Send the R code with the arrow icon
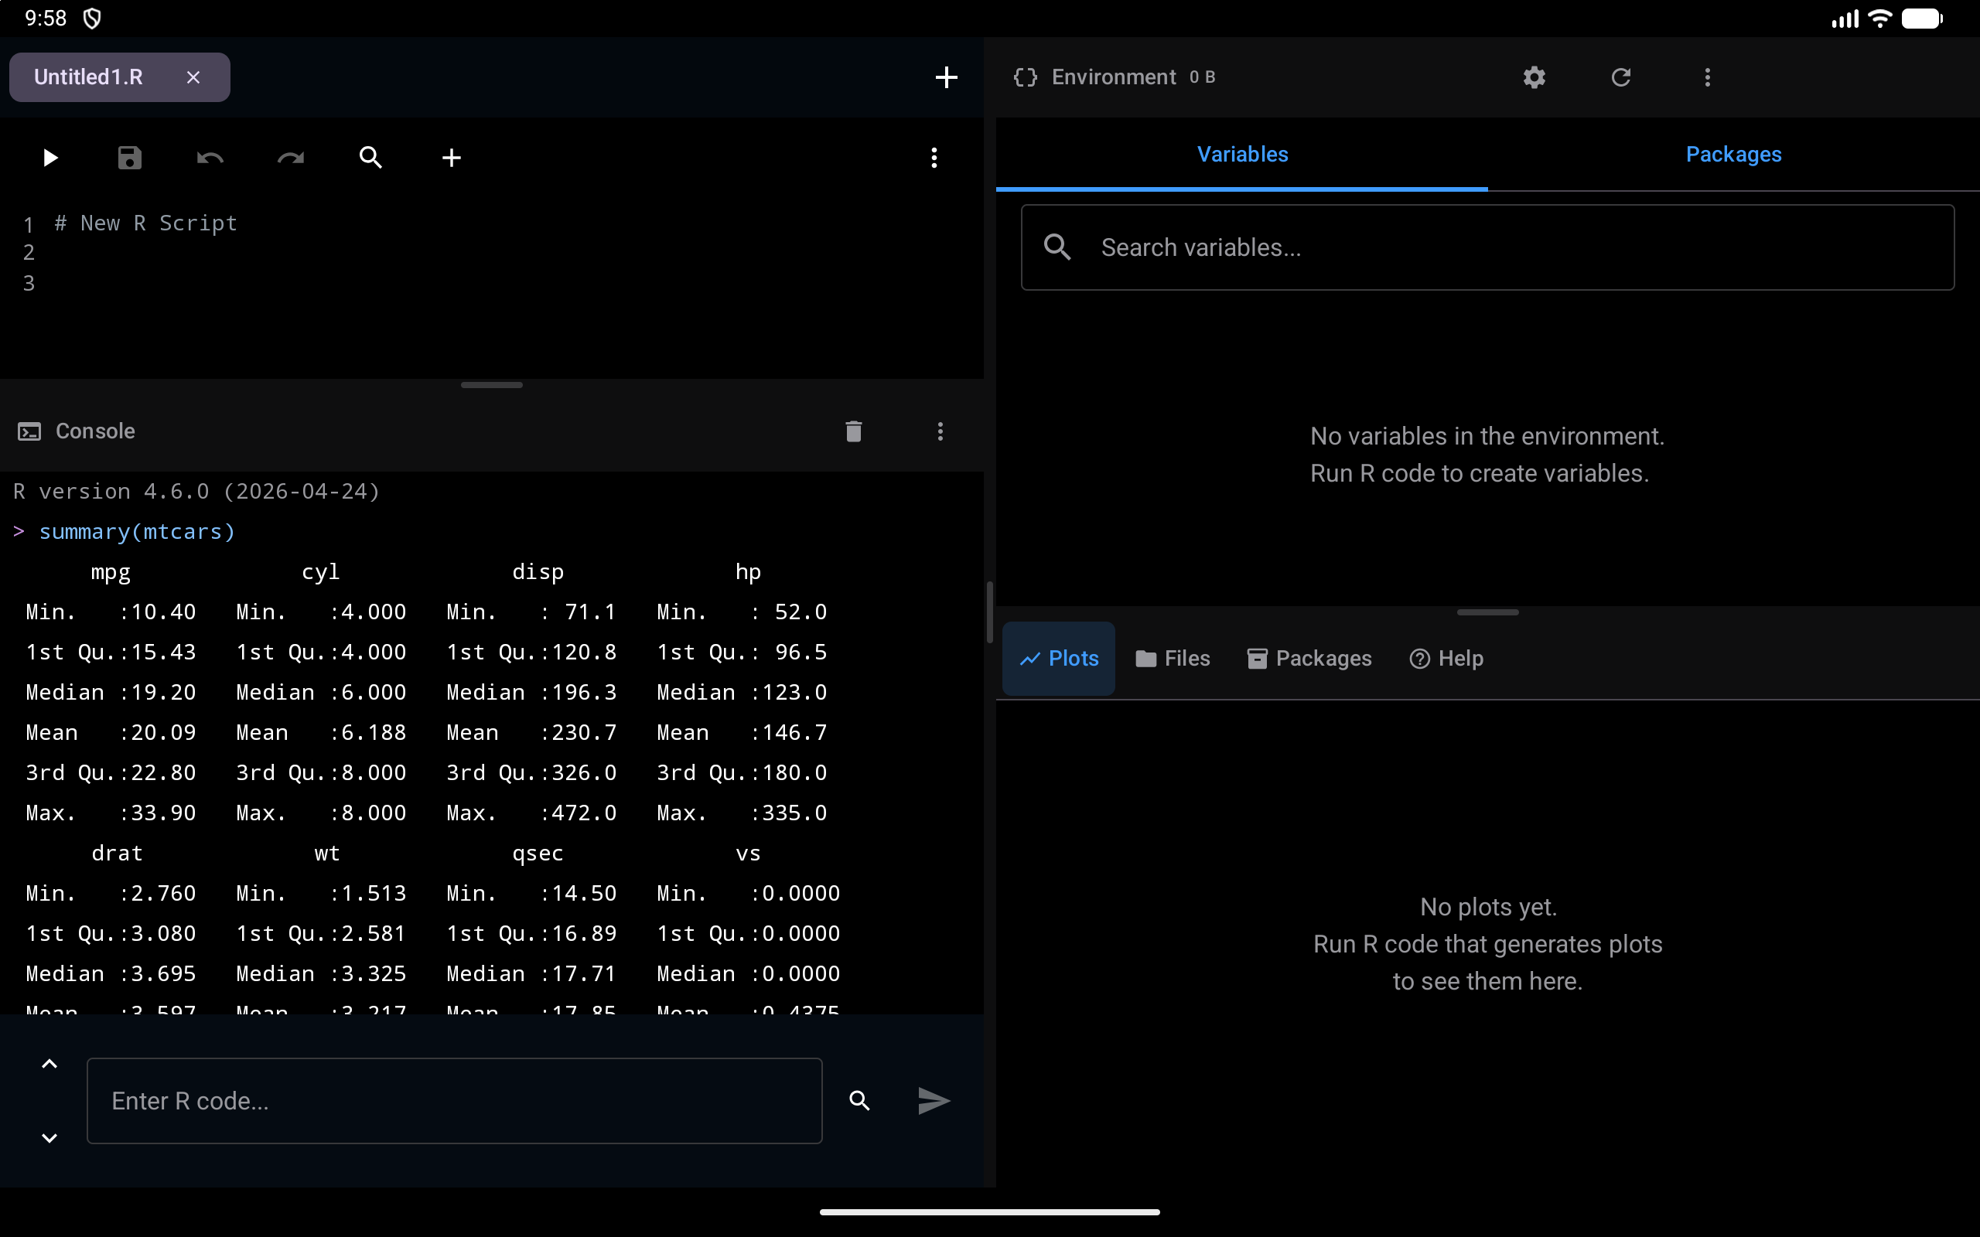 coord(934,1100)
